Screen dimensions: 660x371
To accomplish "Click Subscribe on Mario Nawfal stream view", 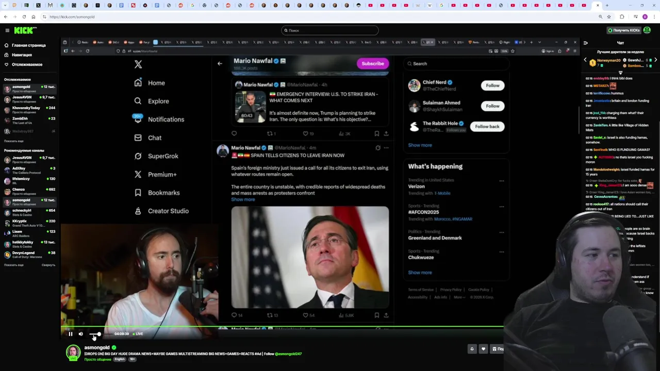I will (372, 64).
